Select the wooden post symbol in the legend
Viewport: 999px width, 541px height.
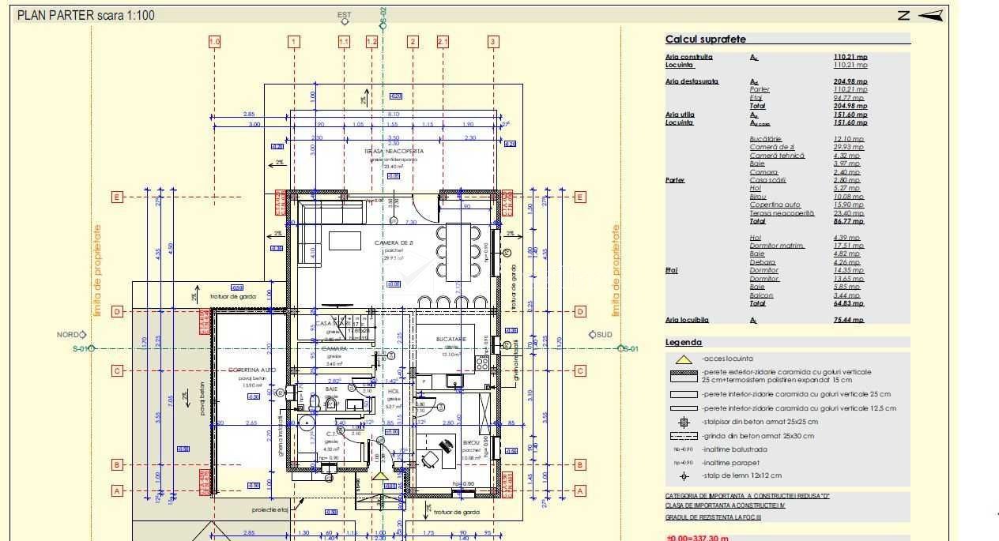[x=684, y=476]
